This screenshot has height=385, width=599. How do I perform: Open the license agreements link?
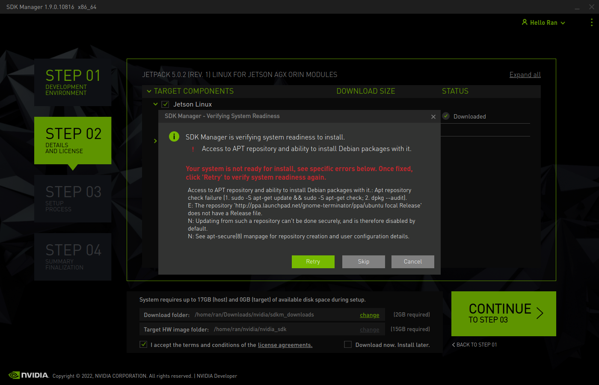click(x=285, y=345)
